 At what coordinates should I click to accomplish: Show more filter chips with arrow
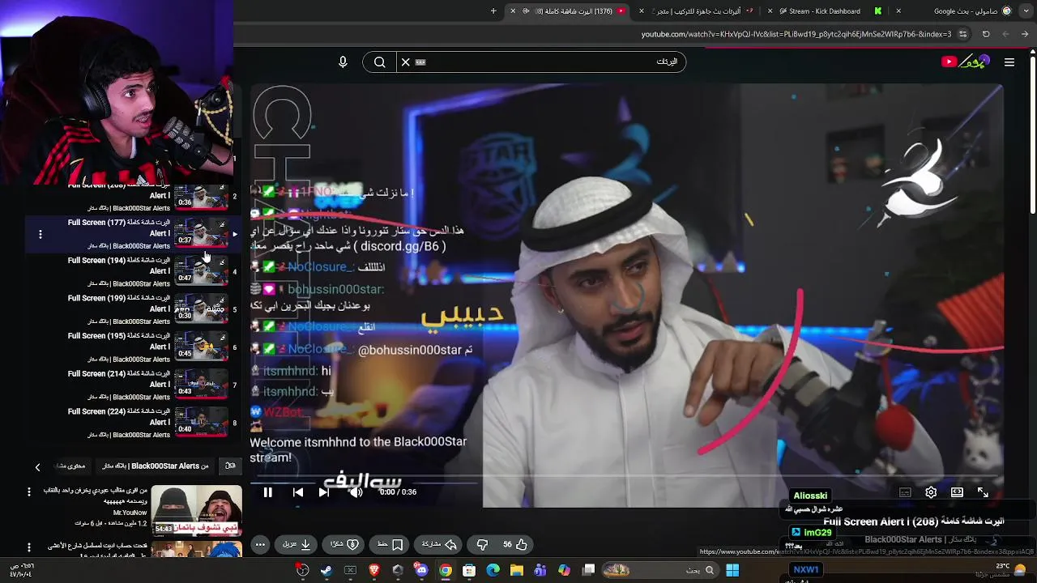37,467
